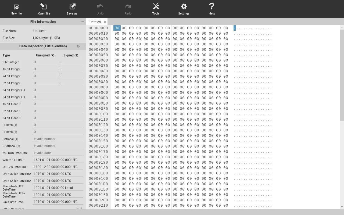Collapse the File Information panel
The height and width of the screenshot is (215, 344).
click(83, 22)
